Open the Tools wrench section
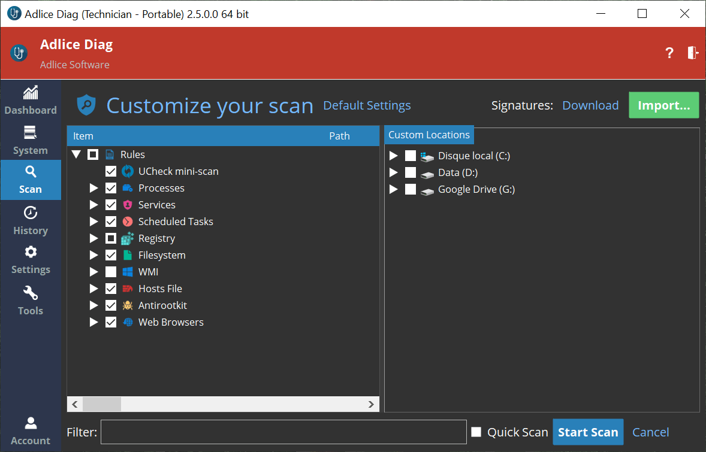 pos(30,301)
